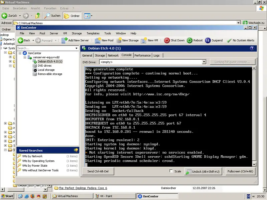Select The_Perfect_Desktop_Fedora_Core_6 folder in Explorer
This screenshot has height=200, width=267.
83,188
